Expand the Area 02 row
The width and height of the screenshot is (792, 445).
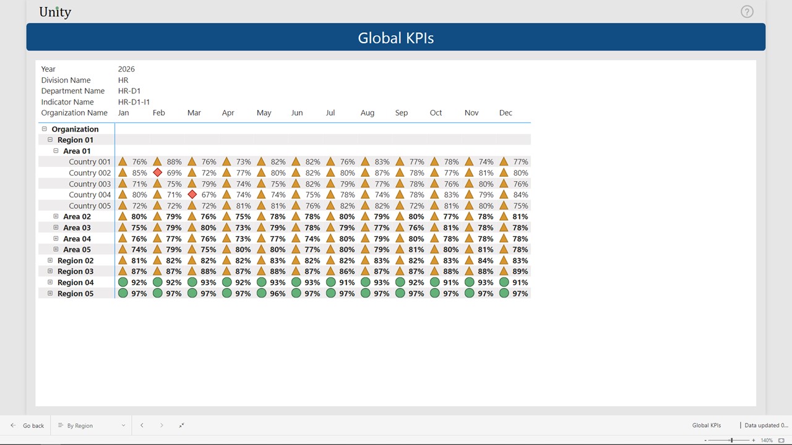(56, 216)
